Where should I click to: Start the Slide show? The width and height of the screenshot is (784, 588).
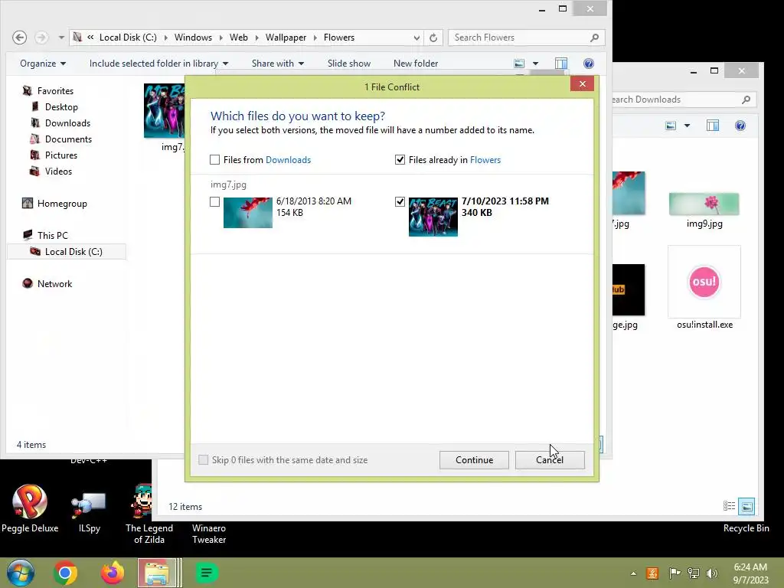(x=349, y=64)
